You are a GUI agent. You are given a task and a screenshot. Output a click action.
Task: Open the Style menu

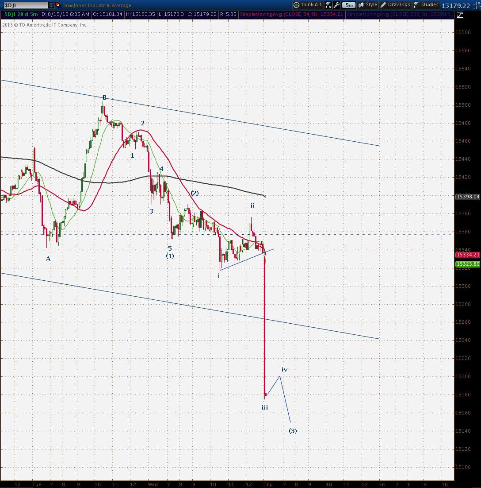368,5
